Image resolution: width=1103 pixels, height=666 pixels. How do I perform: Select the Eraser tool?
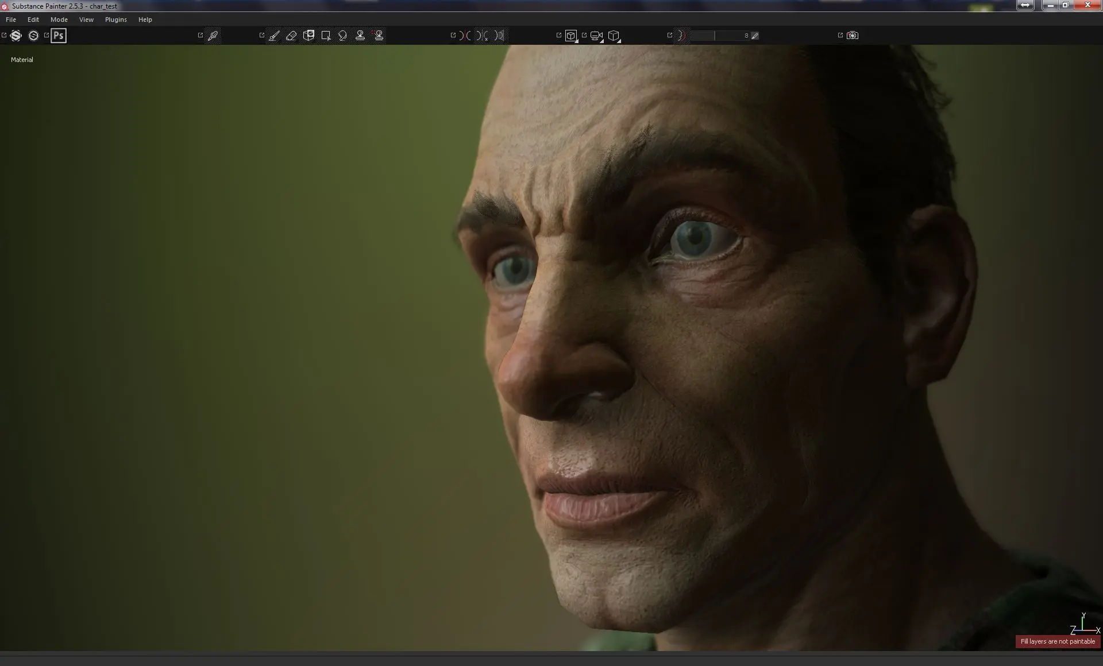[x=291, y=36]
